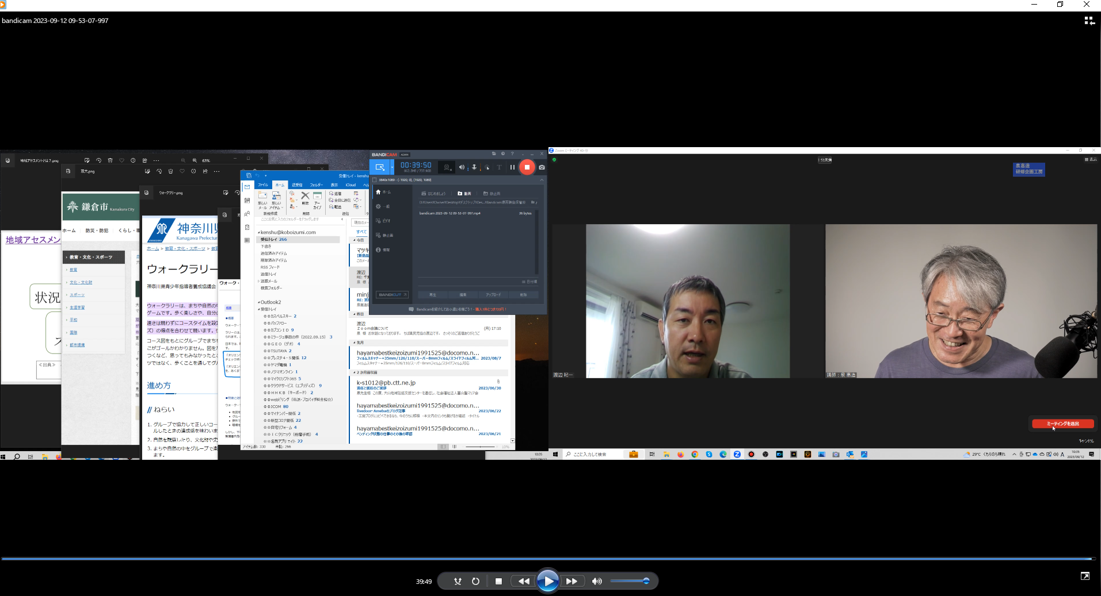Open Outlook ファイル menu tab
Viewport: 1101px width, 596px height.
coord(263,184)
